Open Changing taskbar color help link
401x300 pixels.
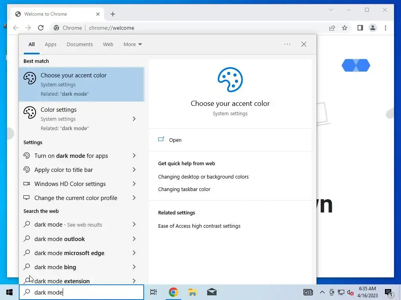[x=184, y=189]
